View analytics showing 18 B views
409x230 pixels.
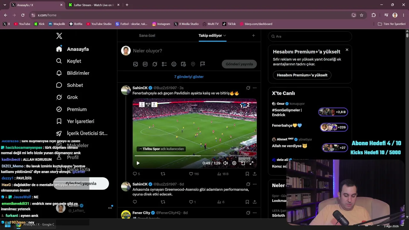point(223,174)
